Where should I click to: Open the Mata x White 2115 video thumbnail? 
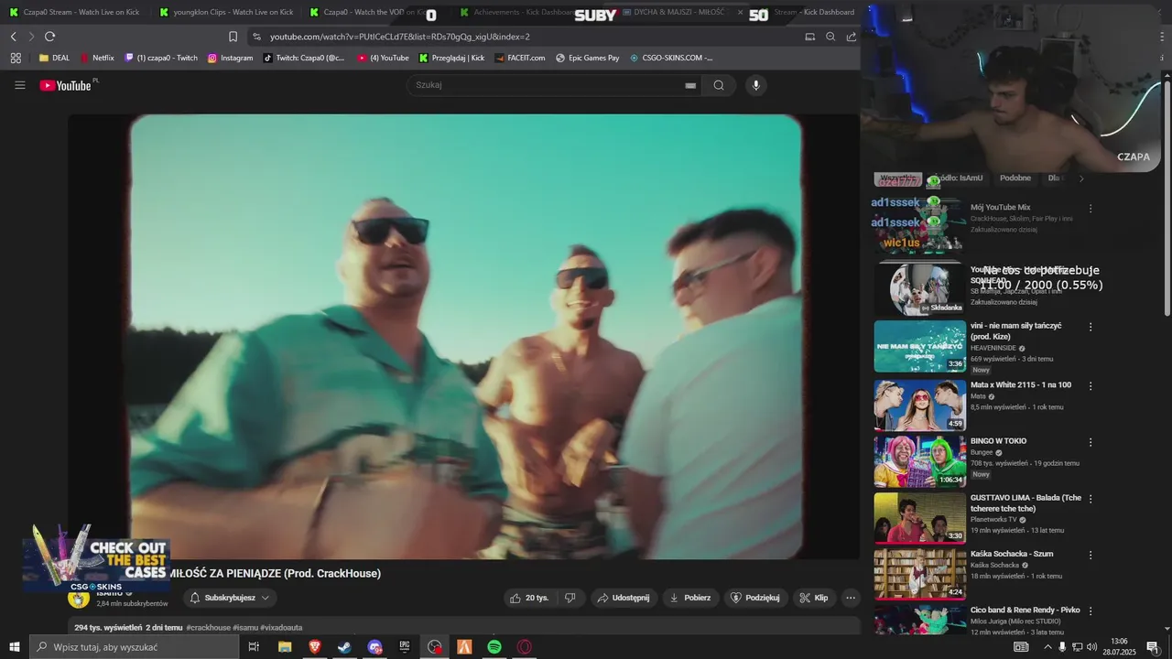pyautogui.click(x=920, y=405)
